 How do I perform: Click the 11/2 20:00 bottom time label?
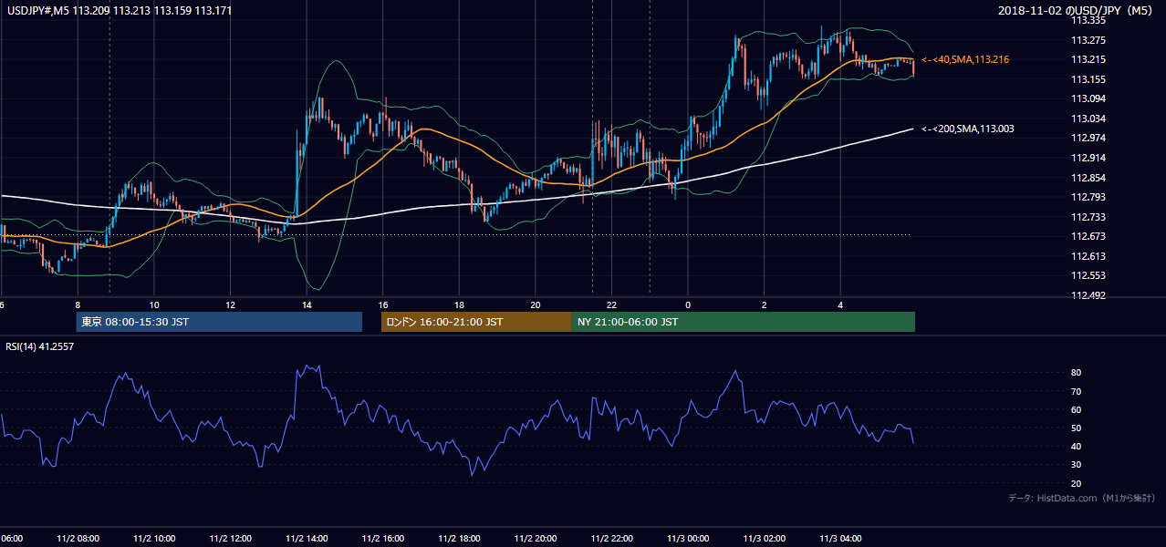536,538
